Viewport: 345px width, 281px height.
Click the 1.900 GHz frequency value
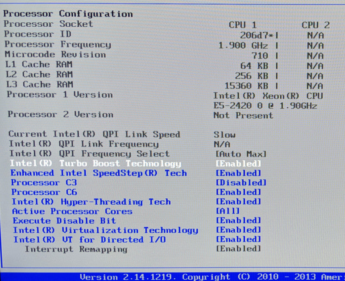point(243,46)
